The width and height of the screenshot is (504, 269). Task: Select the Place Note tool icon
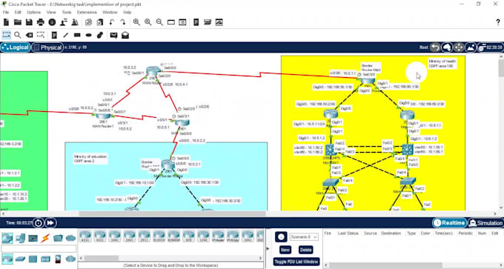tap(54, 35)
